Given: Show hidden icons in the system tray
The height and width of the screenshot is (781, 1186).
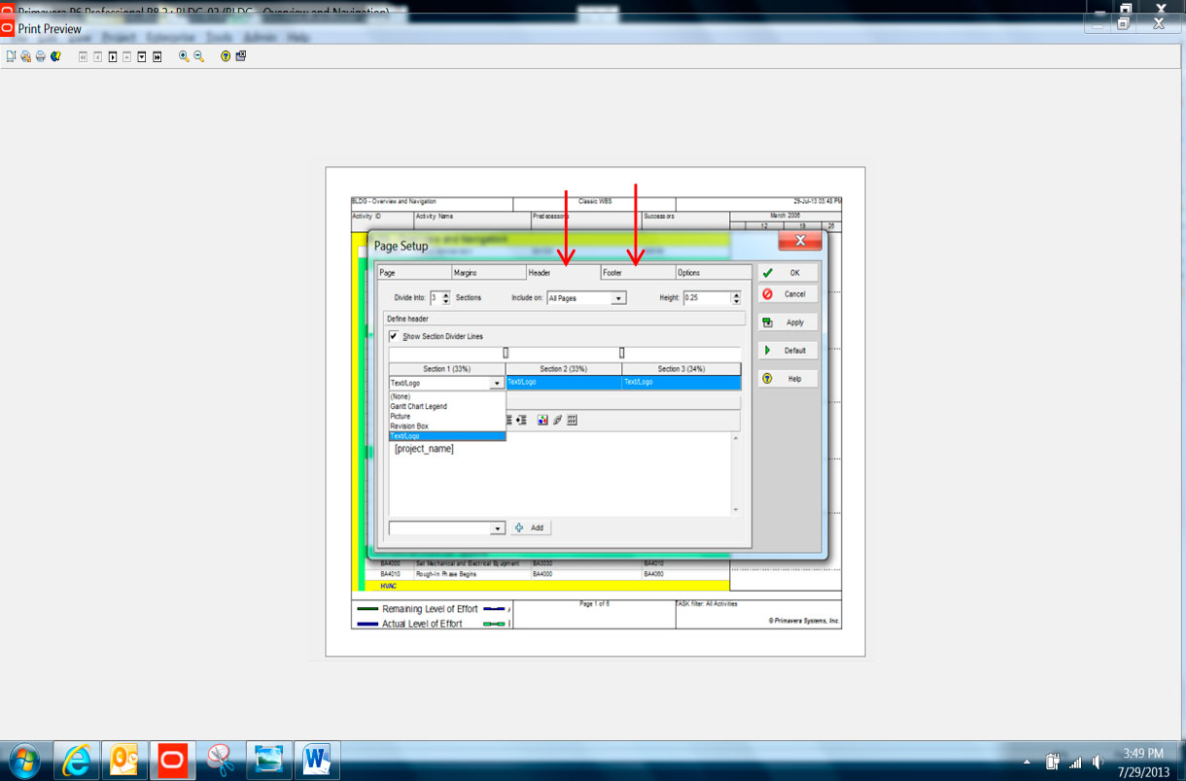Looking at the screenshot, I should [1029, 762].
